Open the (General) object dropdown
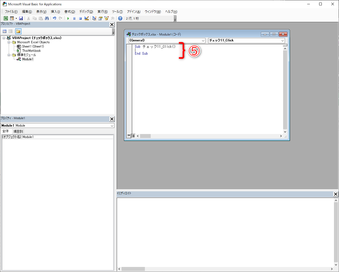The width and height of the screenshot is (339, 272). point(203,41)
